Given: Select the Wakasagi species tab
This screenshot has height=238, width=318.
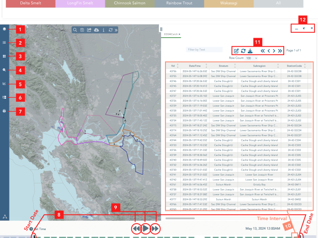Looking at the screenshot, I should (x=229, y=3).
